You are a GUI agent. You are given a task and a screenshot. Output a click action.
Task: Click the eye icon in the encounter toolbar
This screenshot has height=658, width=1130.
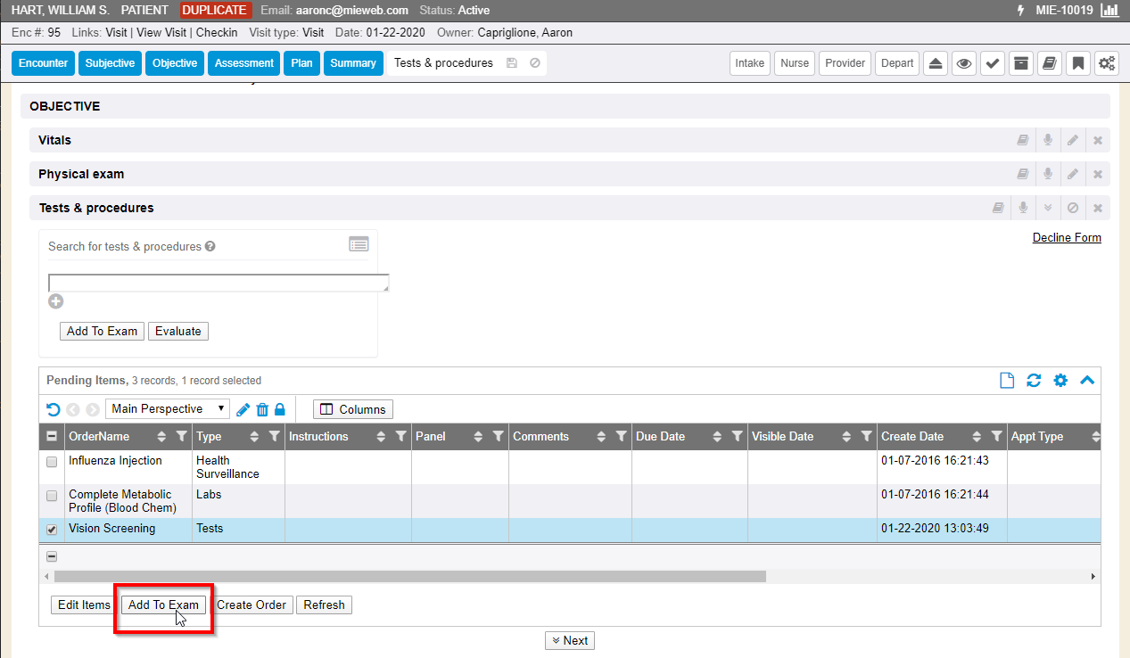pyautogui.click(x=963, y=63)
